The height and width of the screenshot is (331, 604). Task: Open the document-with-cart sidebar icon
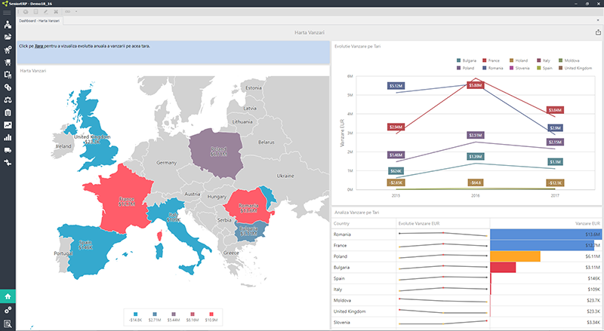tap(8, 75)
